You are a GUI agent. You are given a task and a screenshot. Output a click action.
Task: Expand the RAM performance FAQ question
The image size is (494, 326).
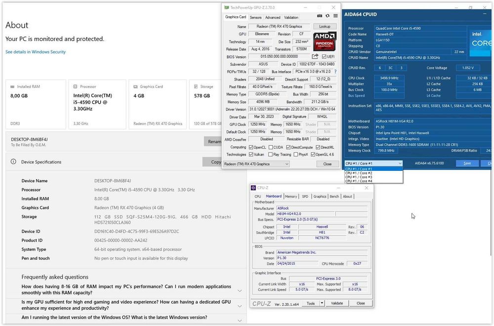click(x=240, y=290)
